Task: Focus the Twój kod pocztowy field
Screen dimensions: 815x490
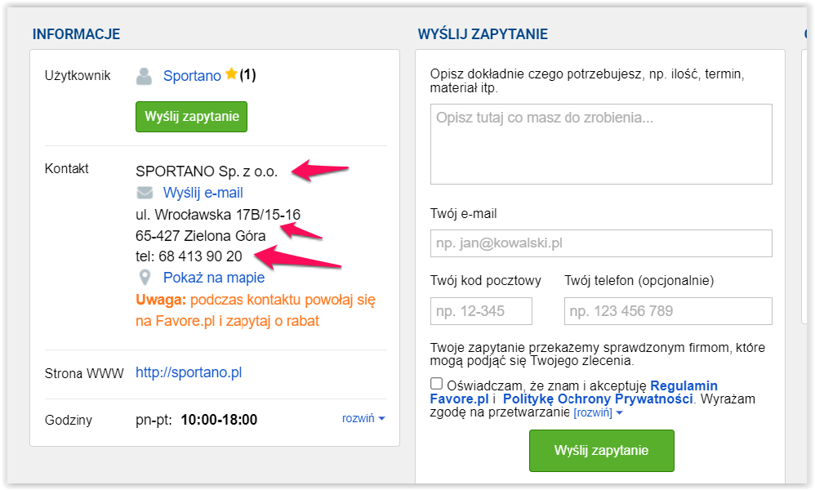Action: click(481, 311)
